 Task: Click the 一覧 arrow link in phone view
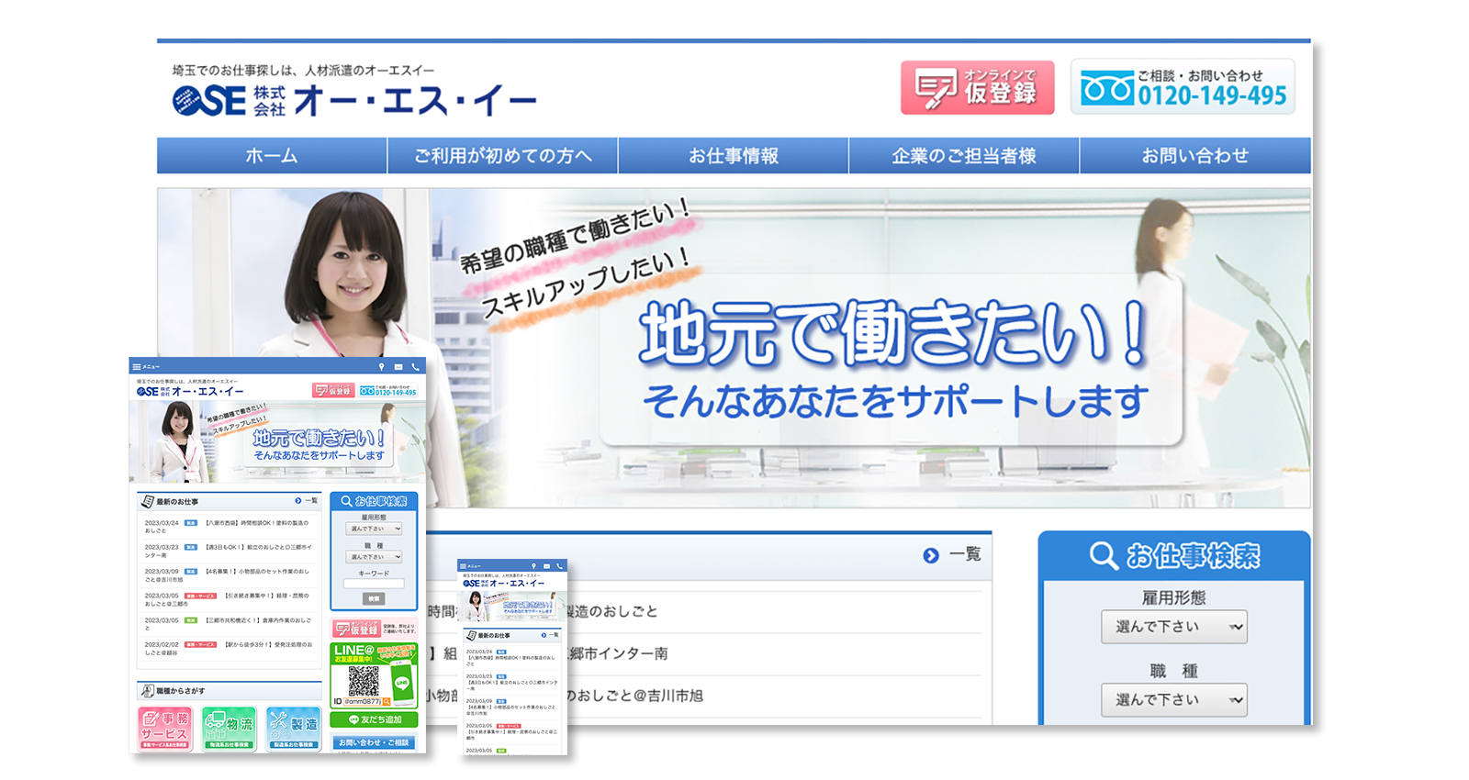tap(551, 635)
